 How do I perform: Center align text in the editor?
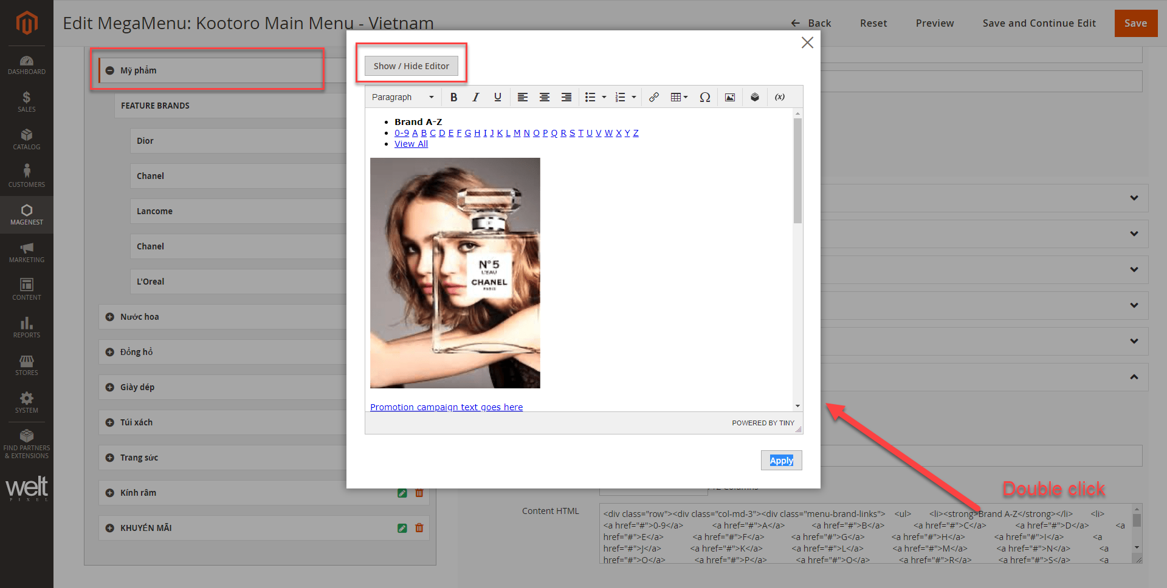[x=545, y=97]
